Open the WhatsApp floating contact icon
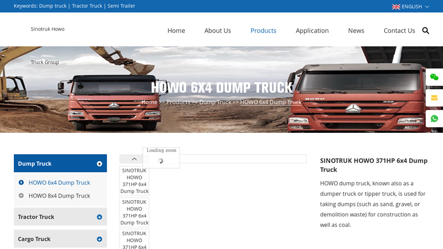The width and height of the screenshot is (443, 249). [x=434, y=118]
